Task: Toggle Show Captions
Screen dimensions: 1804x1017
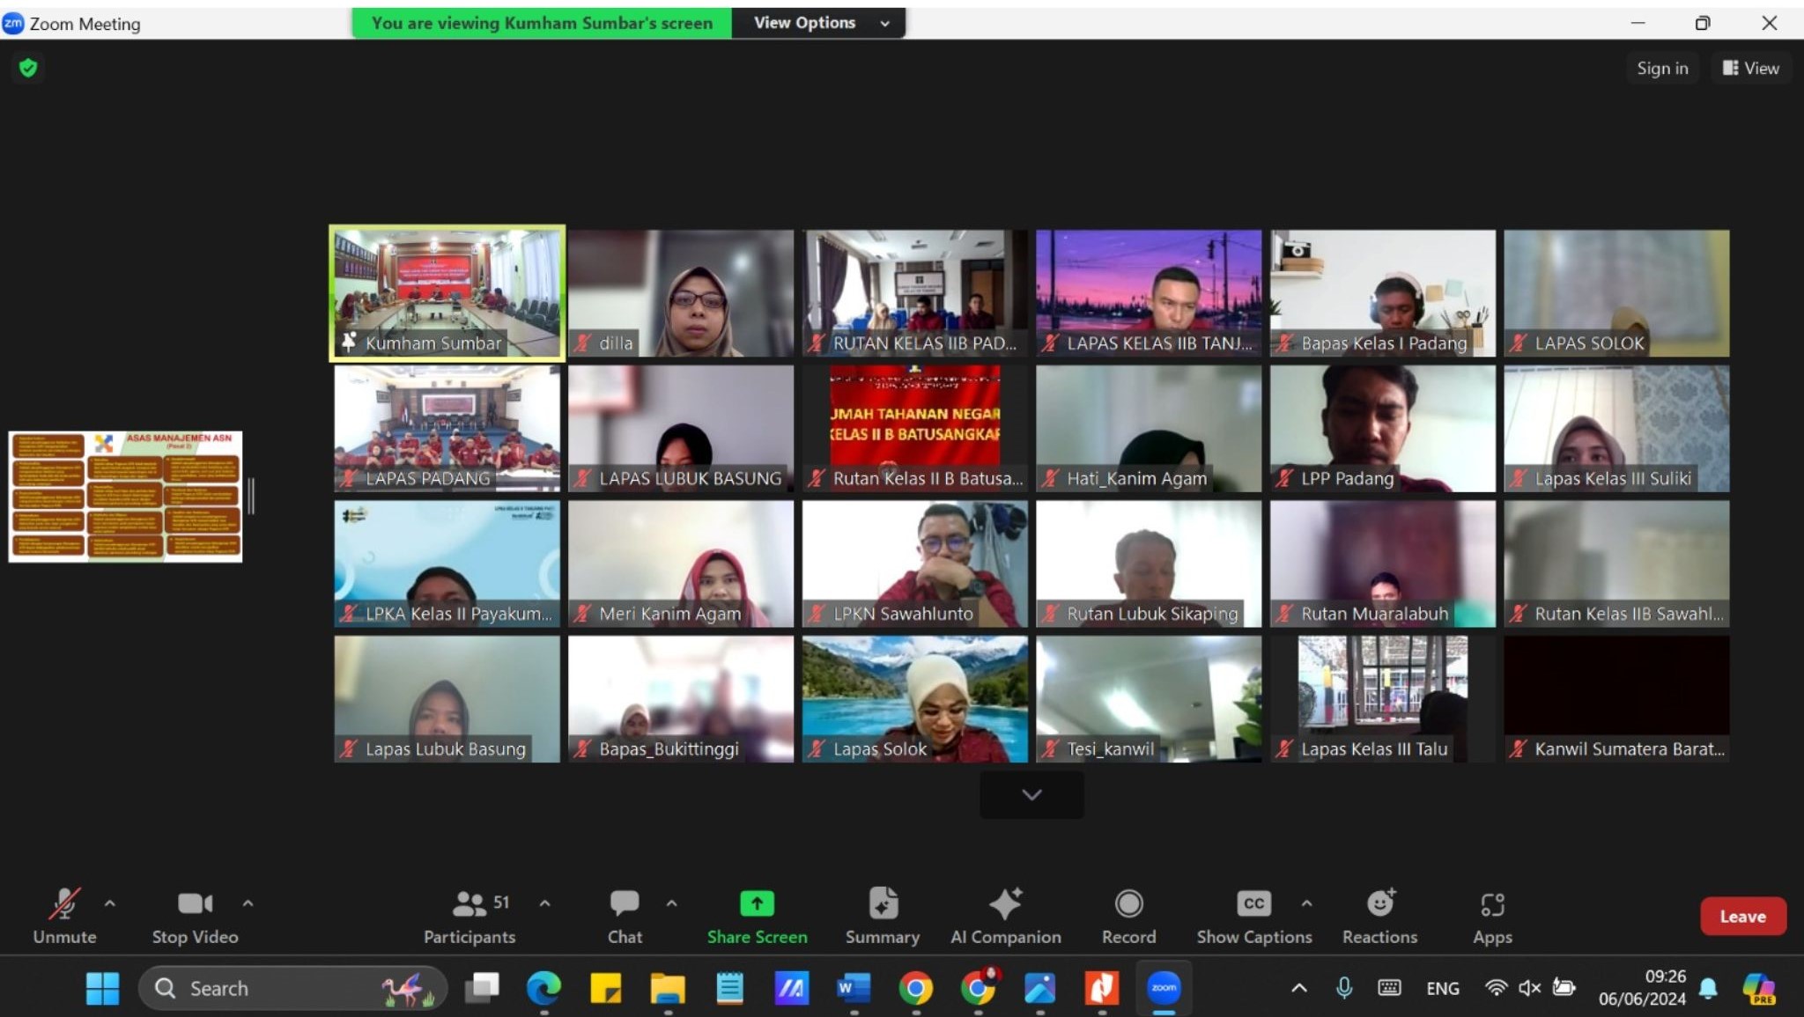Action: point(1253,916)
